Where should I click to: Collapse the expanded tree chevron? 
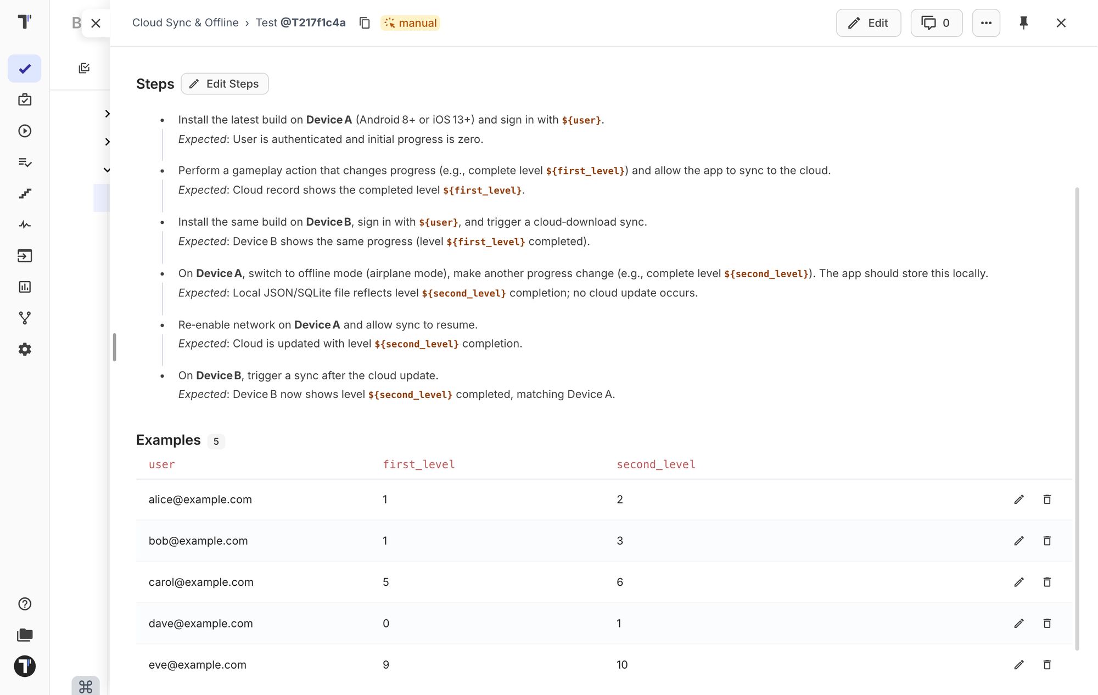coord(107,170)
